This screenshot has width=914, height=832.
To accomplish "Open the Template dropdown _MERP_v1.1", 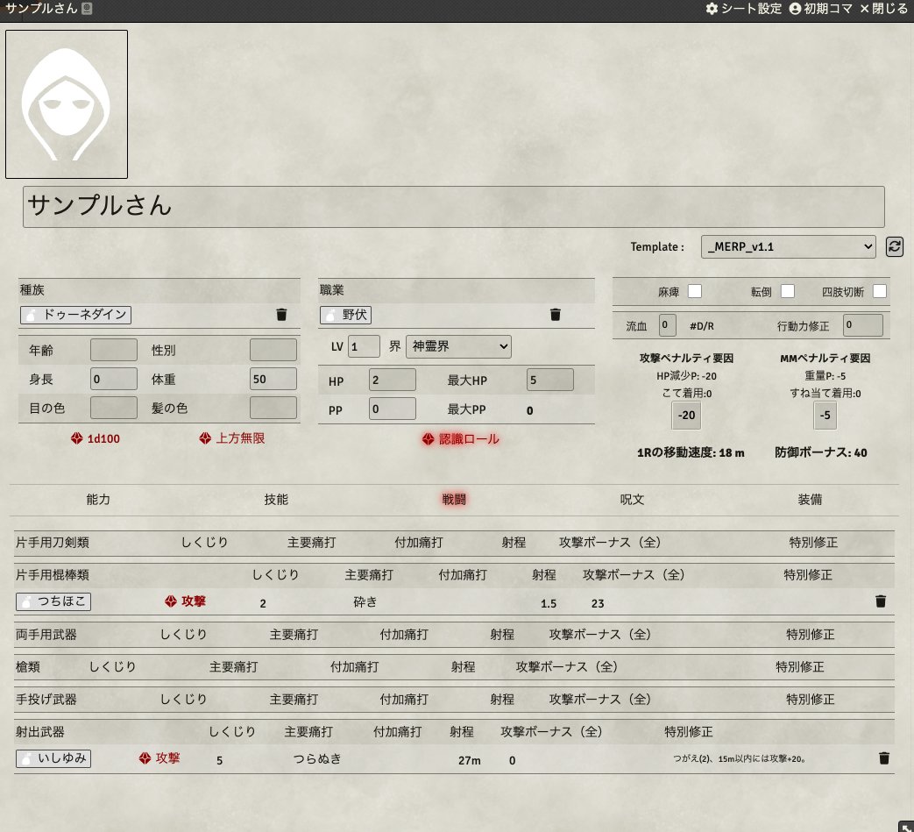I will point(788,246).
